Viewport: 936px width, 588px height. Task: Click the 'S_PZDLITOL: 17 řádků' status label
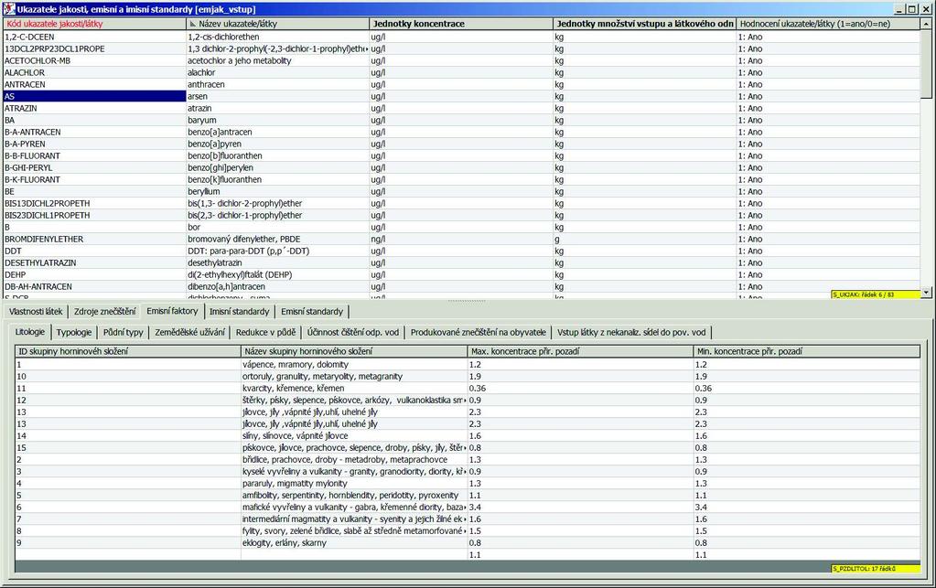point(876,568)
